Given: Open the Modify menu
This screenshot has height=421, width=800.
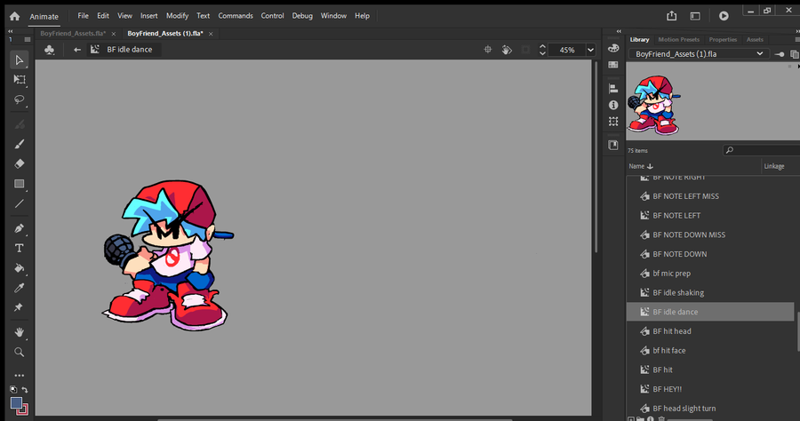Looking at the screenshot, I should [x=177, y=16].
